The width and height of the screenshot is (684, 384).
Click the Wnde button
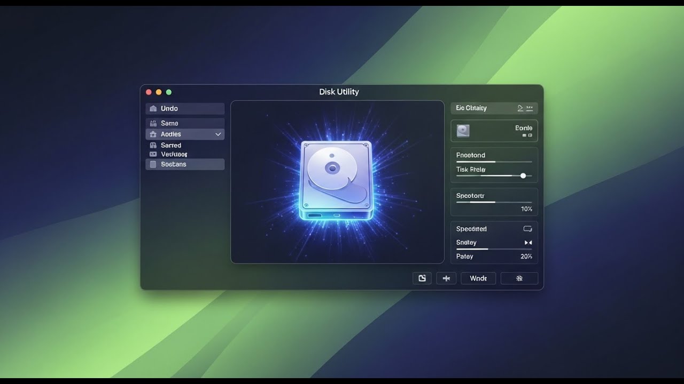478,278
